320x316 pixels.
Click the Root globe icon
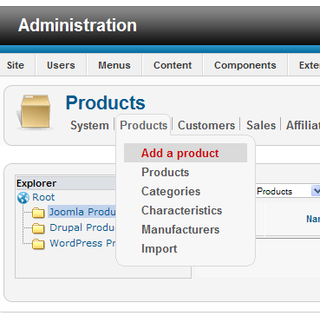pos(23,198)
